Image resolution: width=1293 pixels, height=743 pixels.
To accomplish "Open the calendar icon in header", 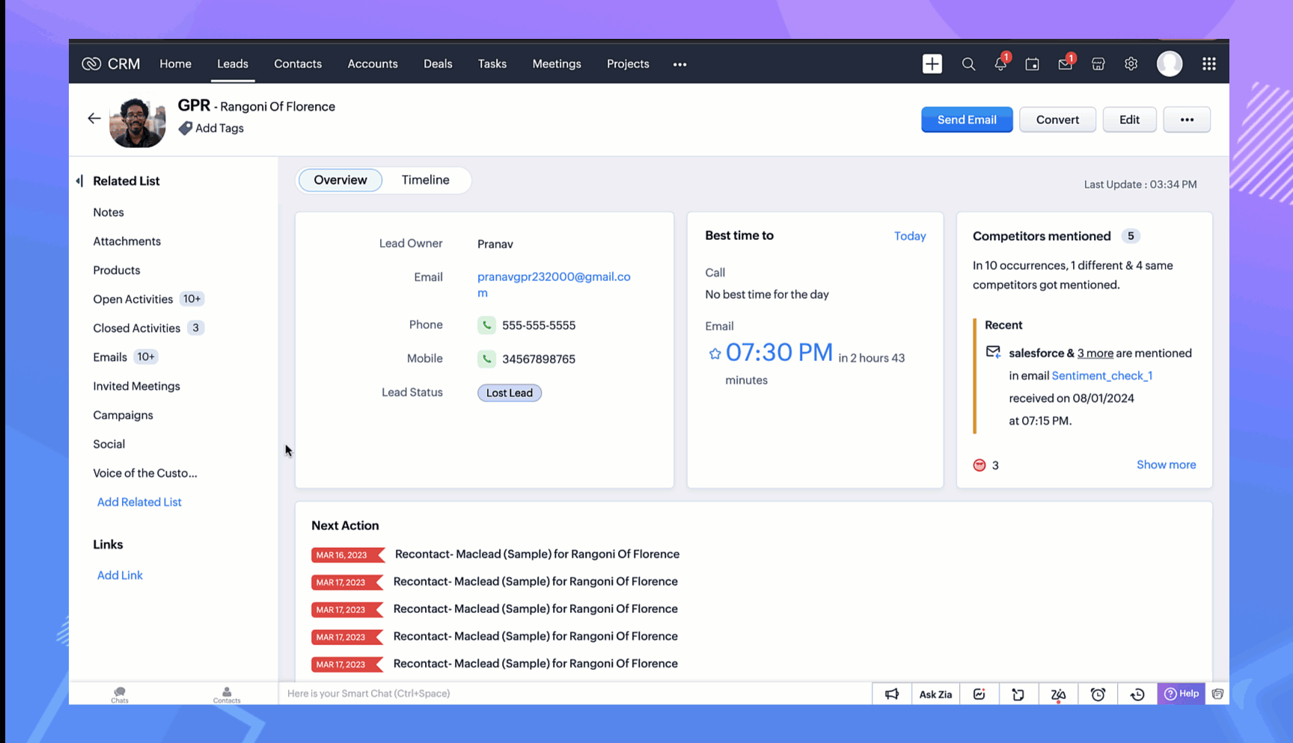I will pos(1033,64).
